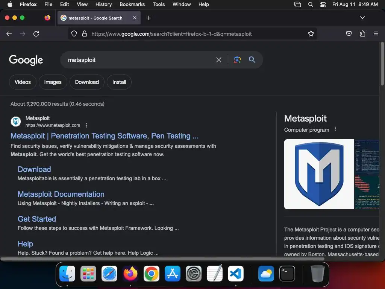The image size is (385, 289).
Task: Open the Edit menu
Action: coord(65,5)
